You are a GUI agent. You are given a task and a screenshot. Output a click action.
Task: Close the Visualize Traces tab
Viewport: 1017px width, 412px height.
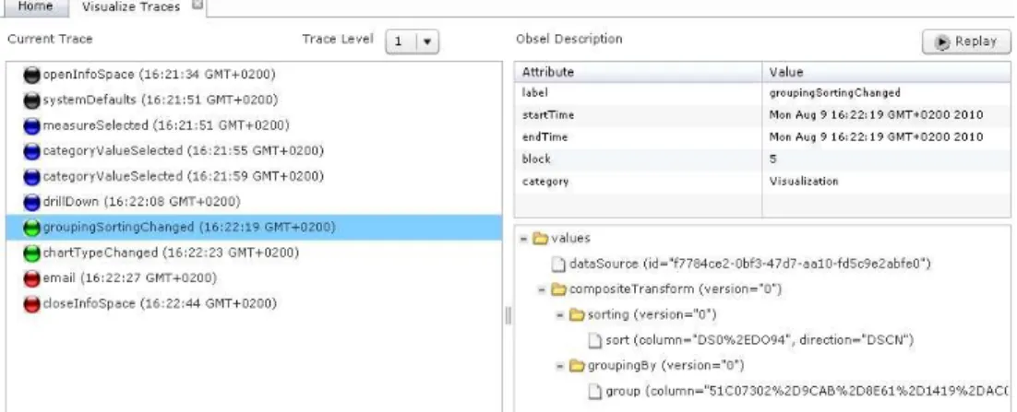[x=198, y=5]
